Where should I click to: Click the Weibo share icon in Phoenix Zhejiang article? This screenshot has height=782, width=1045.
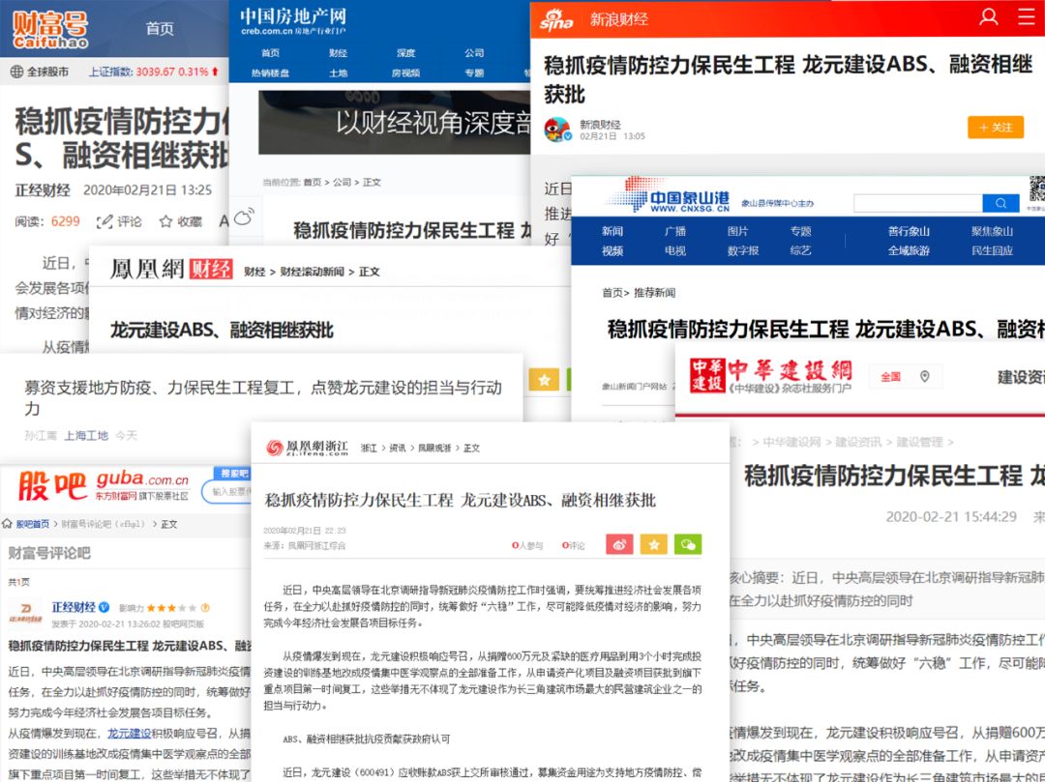619,544
